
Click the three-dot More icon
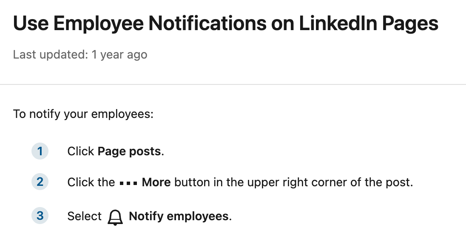tap(128, 183)
